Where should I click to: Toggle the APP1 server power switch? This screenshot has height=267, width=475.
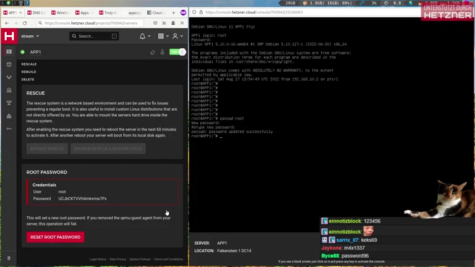pos(178,53)
